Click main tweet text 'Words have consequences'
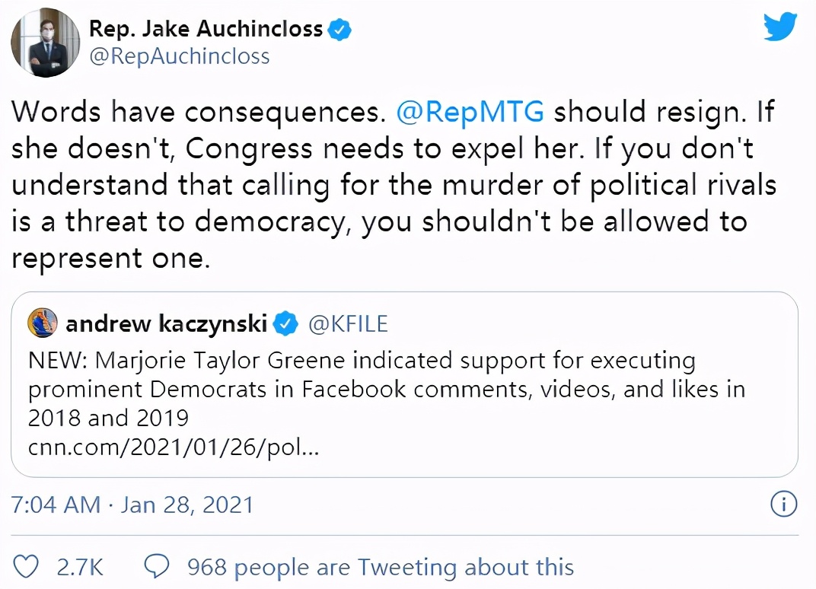Screen dimensions: 816x589 tap(195, 112)
